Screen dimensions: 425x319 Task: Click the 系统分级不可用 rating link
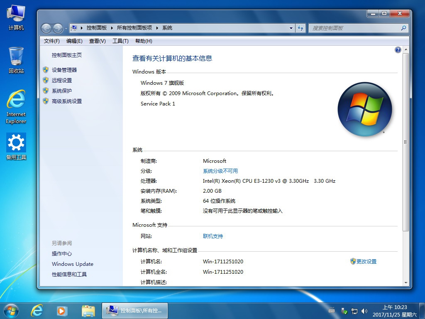(x=220, y=171)
